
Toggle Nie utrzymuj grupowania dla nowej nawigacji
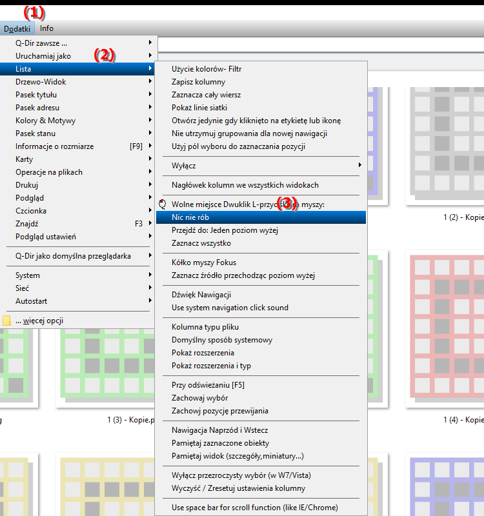point(261,134)
